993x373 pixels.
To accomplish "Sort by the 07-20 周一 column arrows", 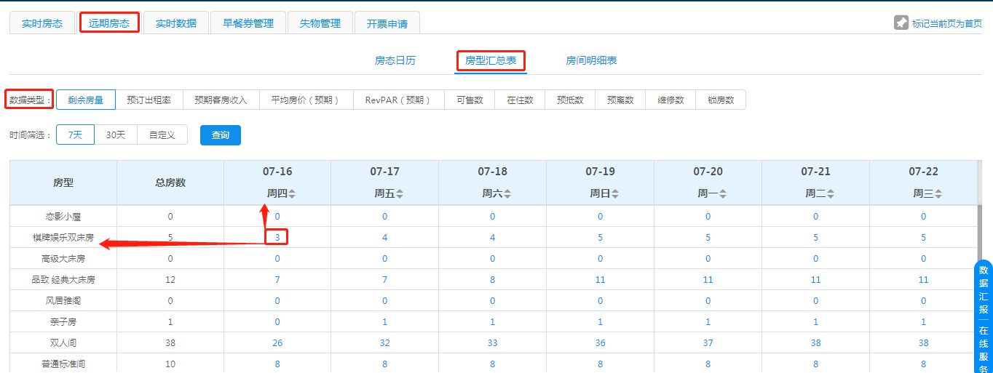I will click(723, 194).
